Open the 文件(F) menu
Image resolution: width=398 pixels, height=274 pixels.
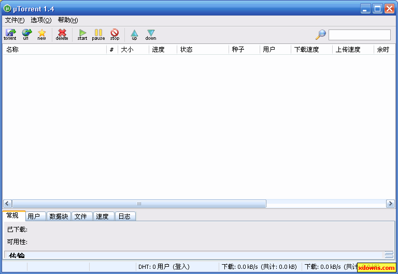[15, 20]
